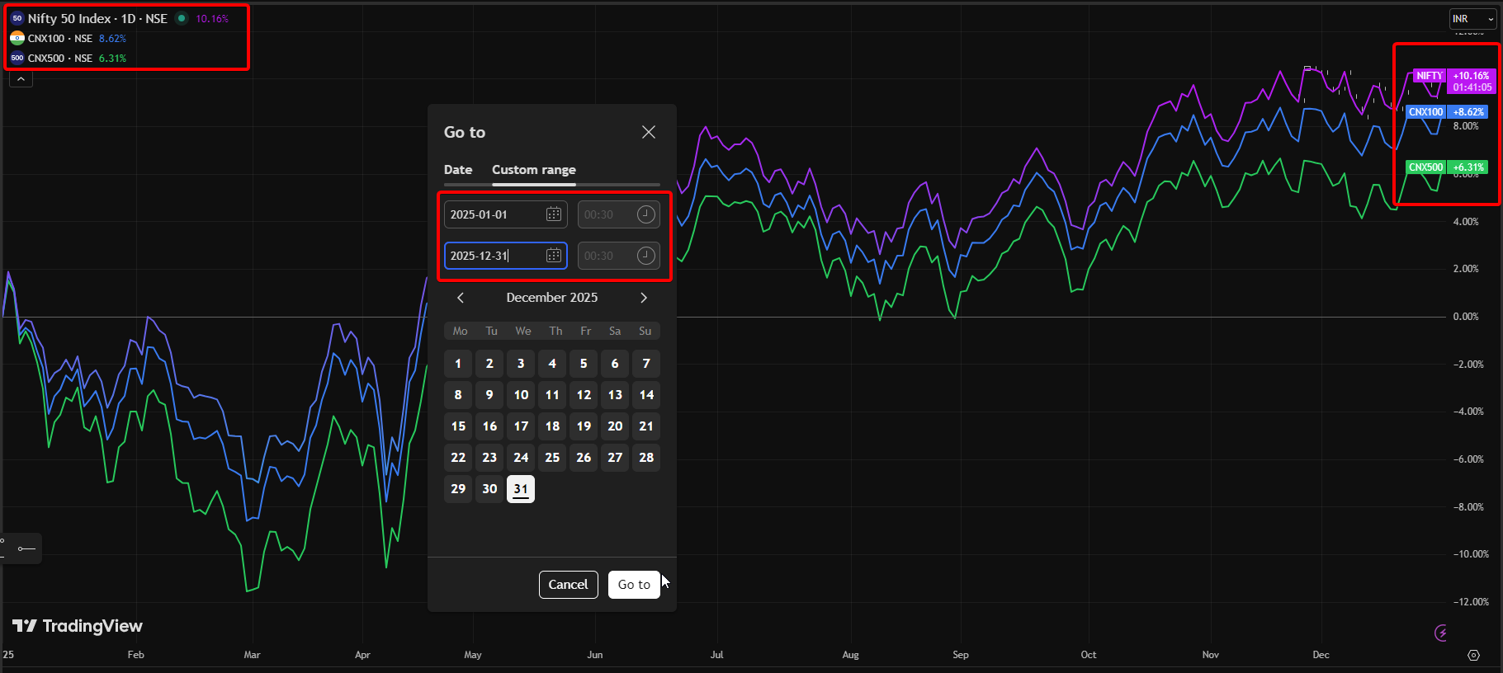Click the end date calendar icon

click(x=554, y=256)
